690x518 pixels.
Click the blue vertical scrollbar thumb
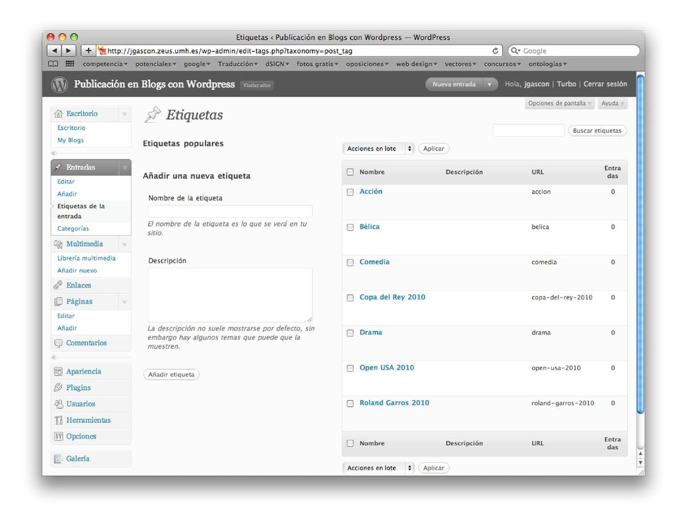pyautogui.click(x=640, y=244)
